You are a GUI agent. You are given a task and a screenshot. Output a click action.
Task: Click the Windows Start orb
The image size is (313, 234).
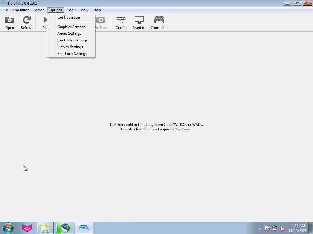coord(8,228)
